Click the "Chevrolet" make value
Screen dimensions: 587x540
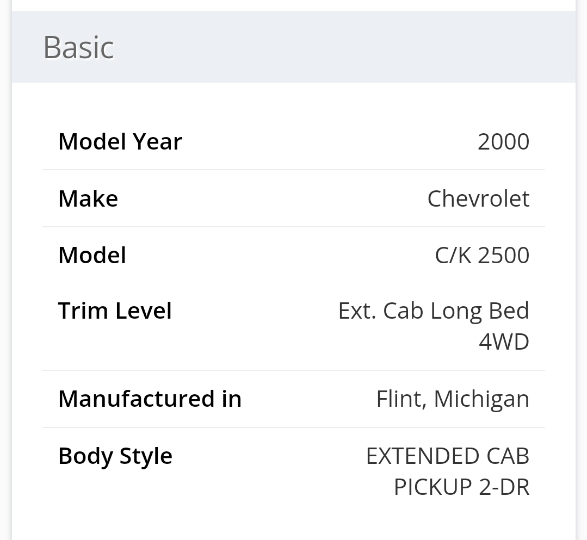pyautogui.click(x=478, y=199)
